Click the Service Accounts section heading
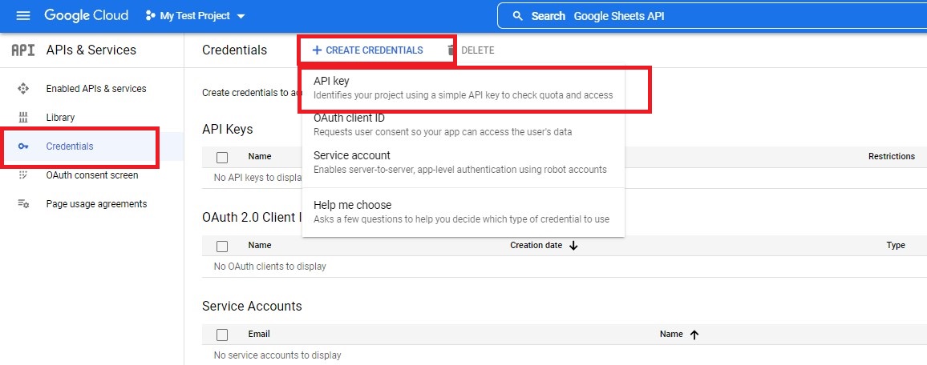The image size is (927, 365). point(252,306)
